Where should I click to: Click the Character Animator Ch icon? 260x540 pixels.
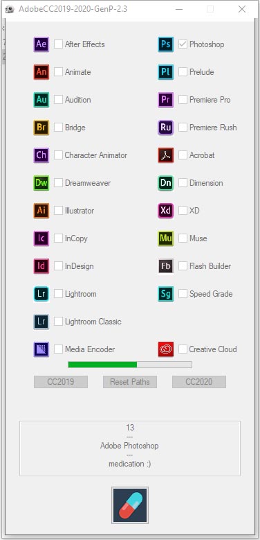41,155
